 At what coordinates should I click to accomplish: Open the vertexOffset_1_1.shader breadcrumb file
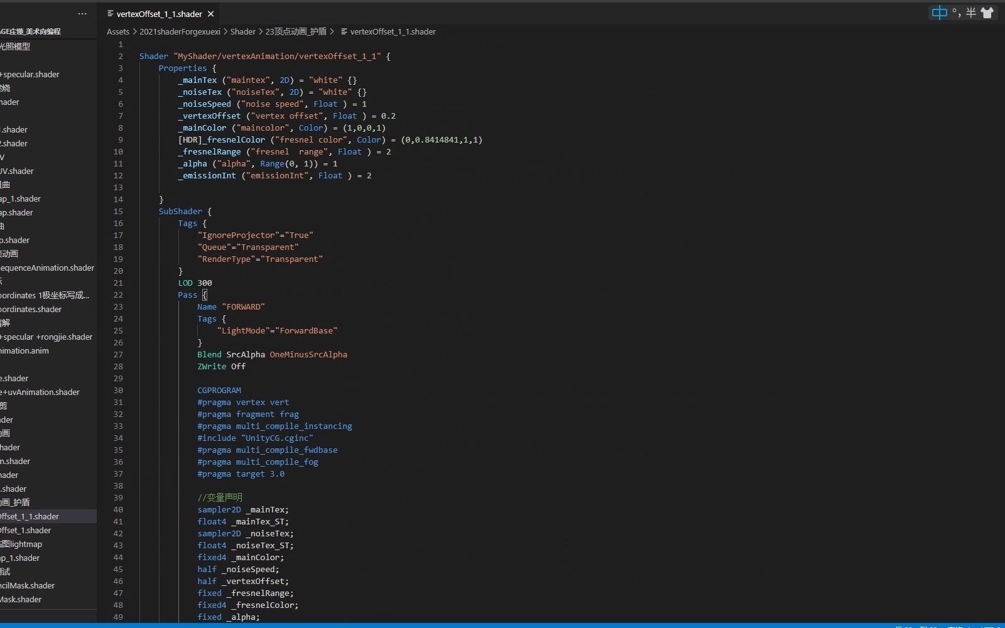coord(393,31)
